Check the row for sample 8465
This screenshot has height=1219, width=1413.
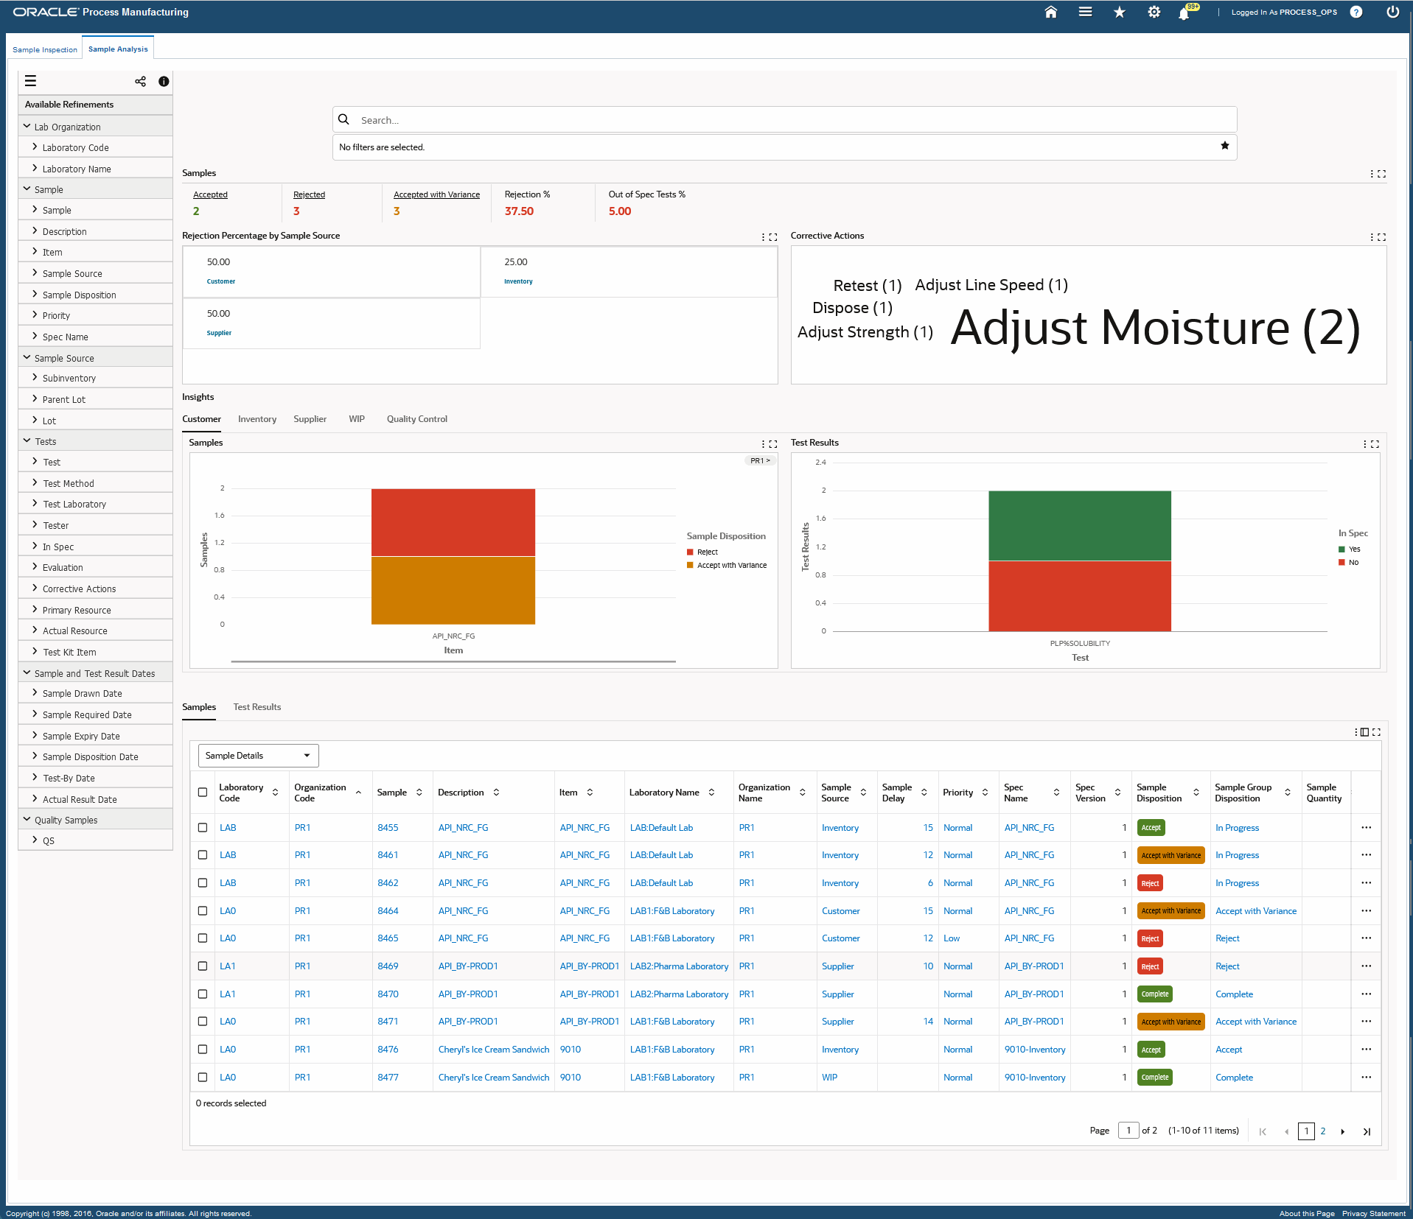coord(203,938)
